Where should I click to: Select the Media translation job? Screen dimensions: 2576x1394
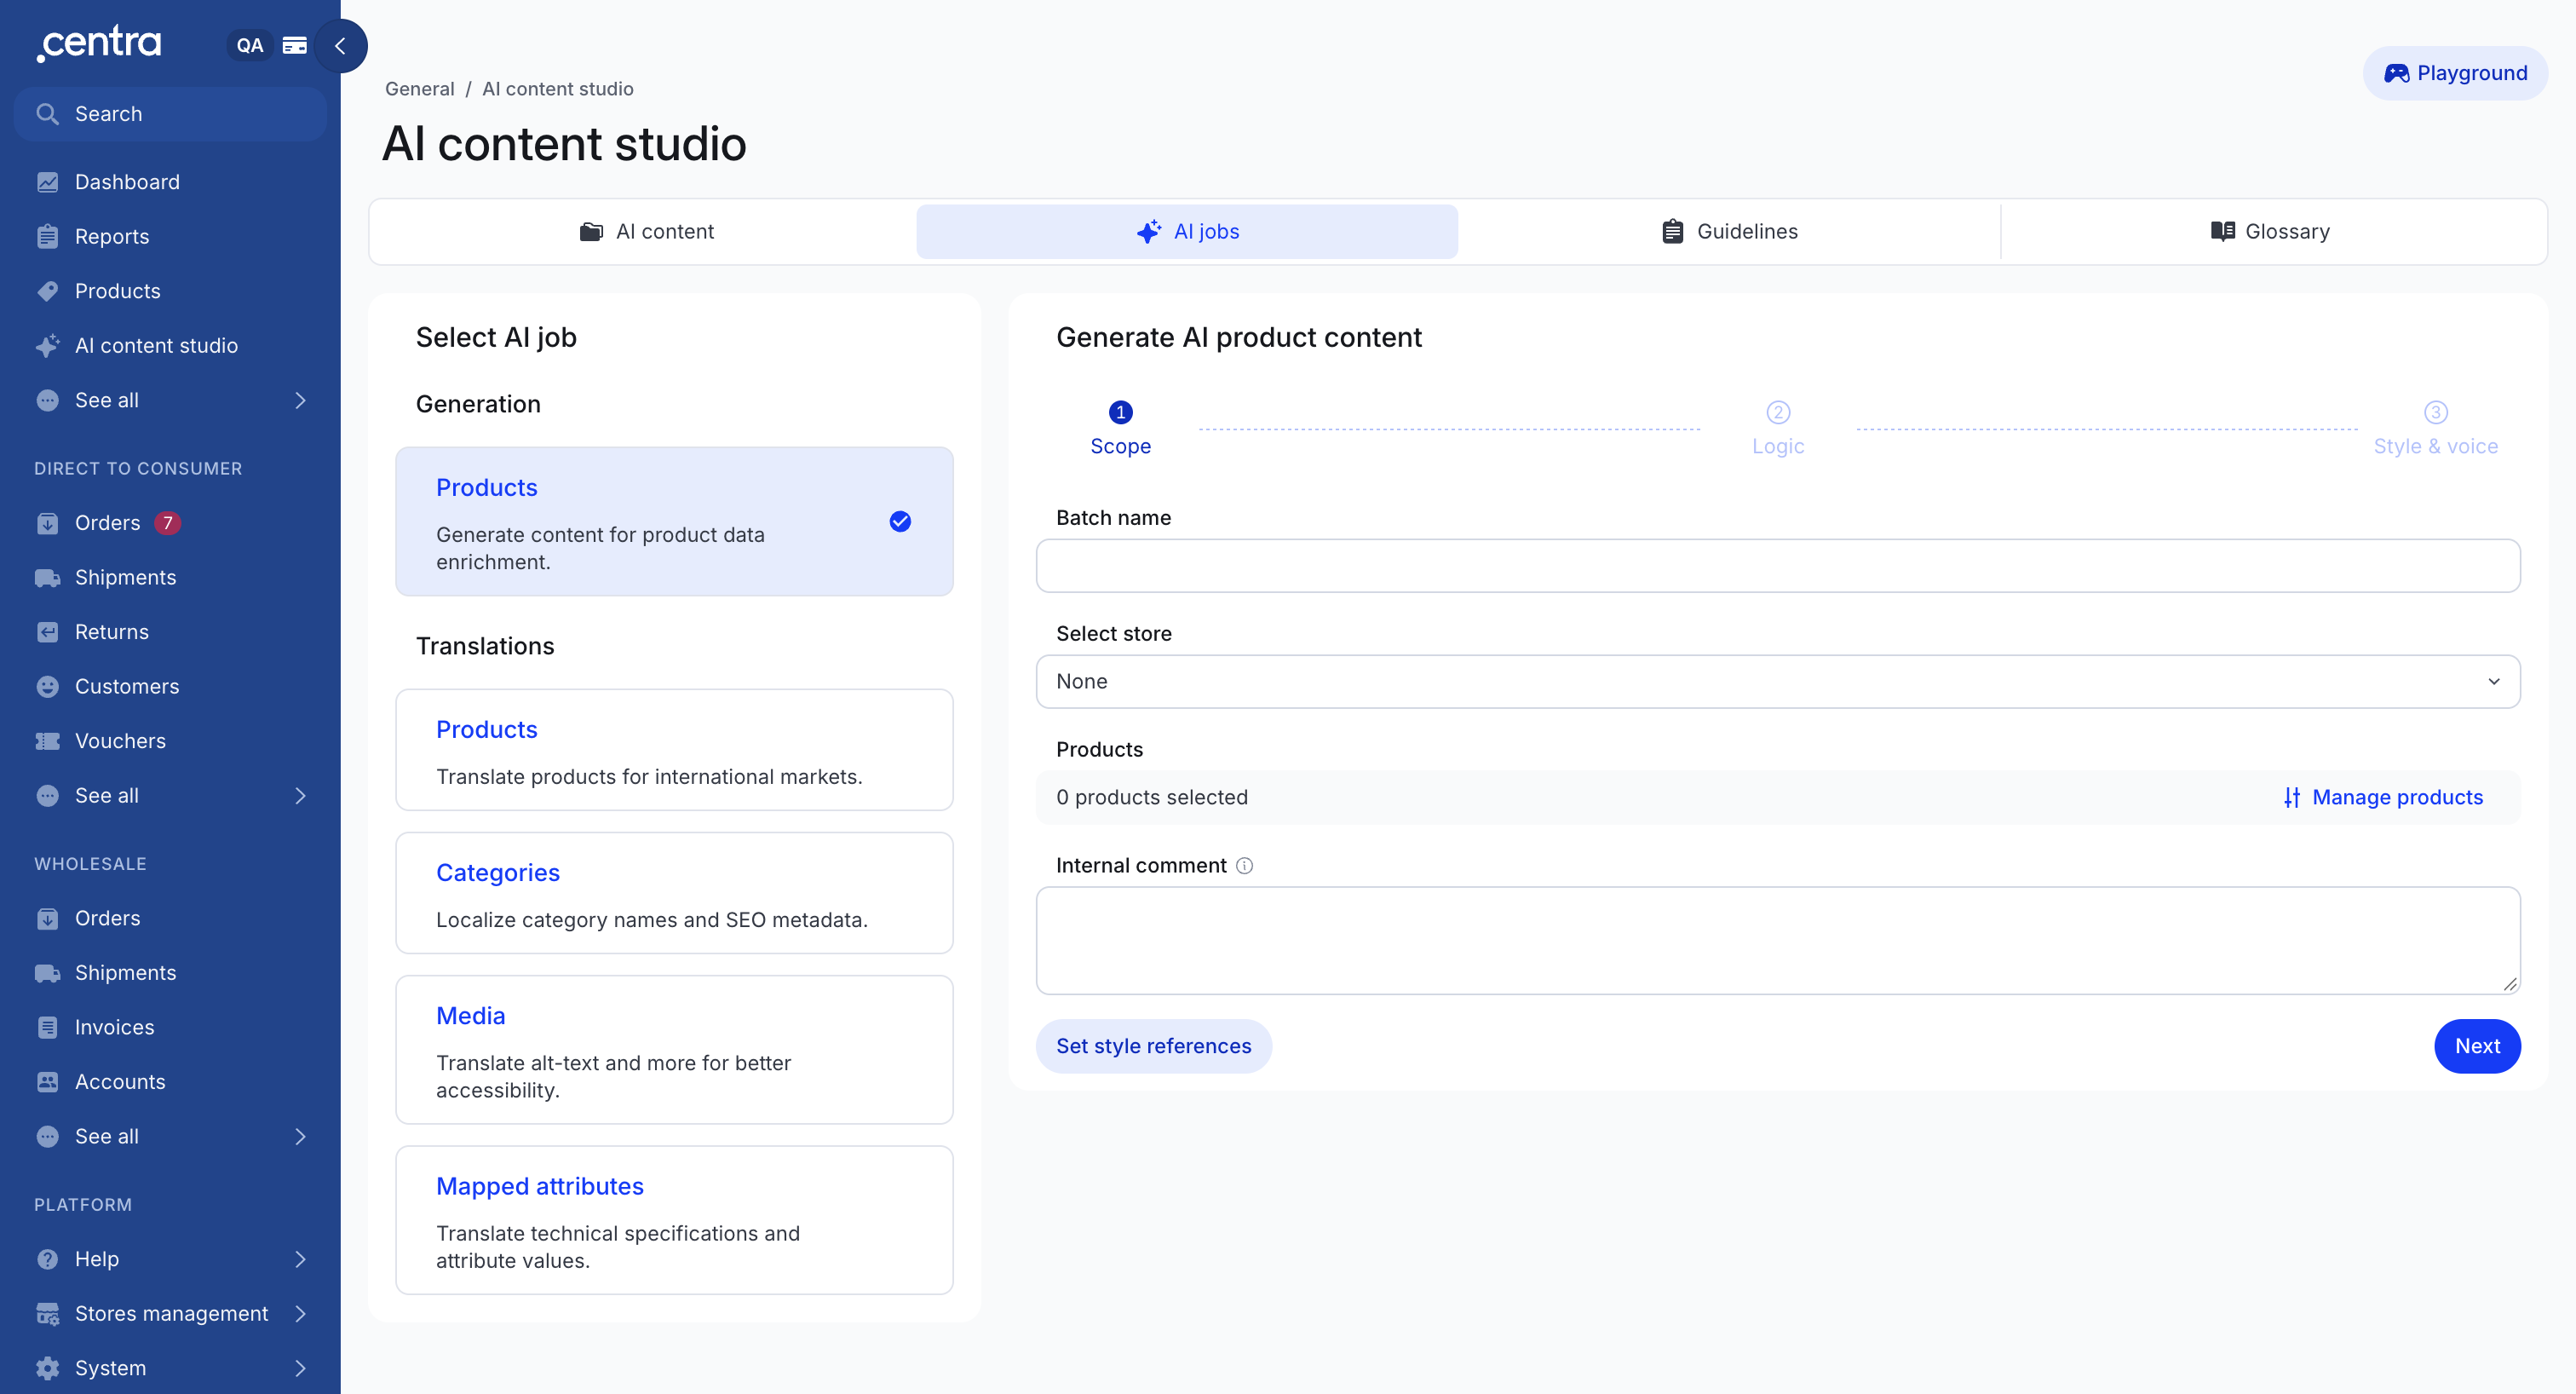[674, 1050]
